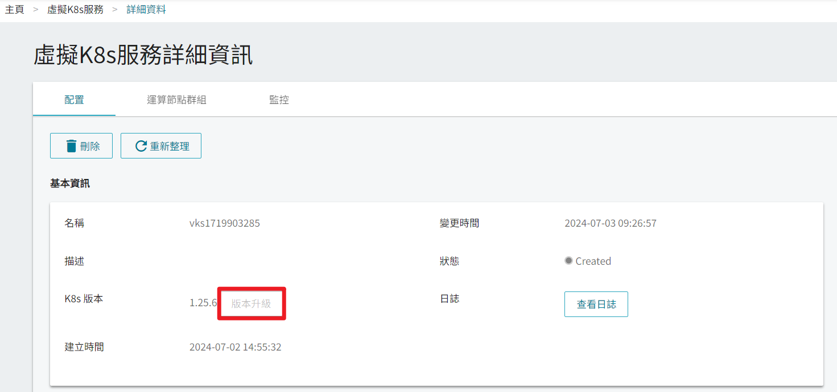This screenshot has width=837, height=392.
Task: Open the 運算節點群組 tab
Action: pyautogui.click(x=176, y=99)
